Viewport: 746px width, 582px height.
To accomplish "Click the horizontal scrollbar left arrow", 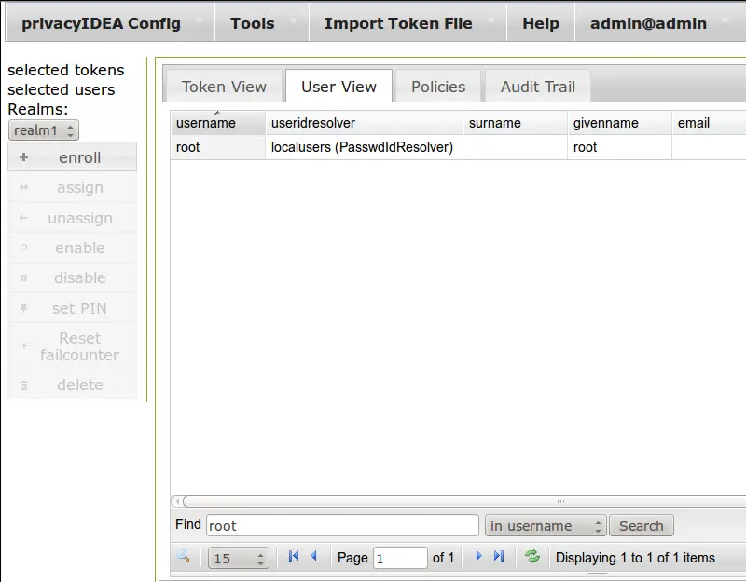I will (x=177, y=501).
